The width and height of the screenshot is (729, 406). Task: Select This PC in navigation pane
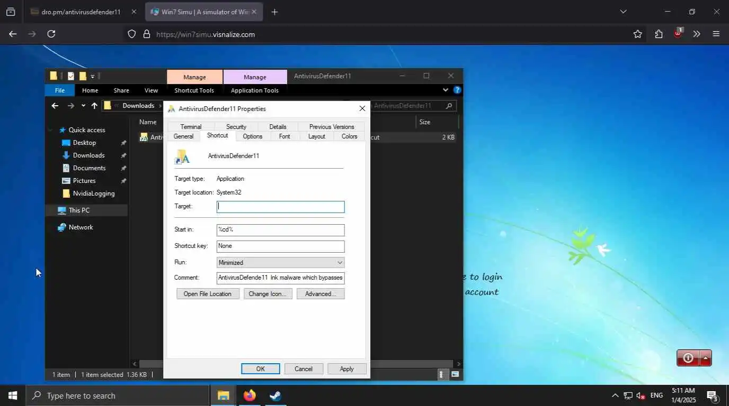79,210
